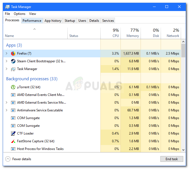The width and height of the screenshot is (189, 169).
Task: Sort by the Network column header
Action: pyautogui.click(x=171, y=33)
